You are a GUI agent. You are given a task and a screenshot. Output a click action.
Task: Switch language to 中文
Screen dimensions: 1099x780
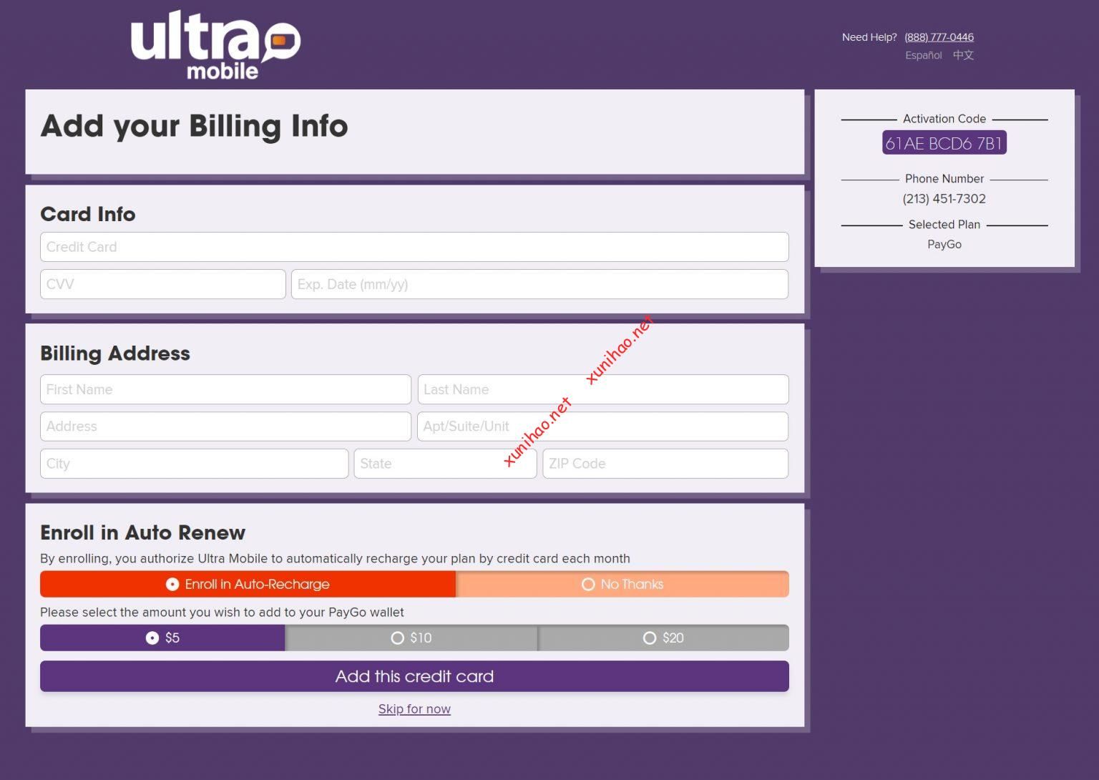coord(963,55)
